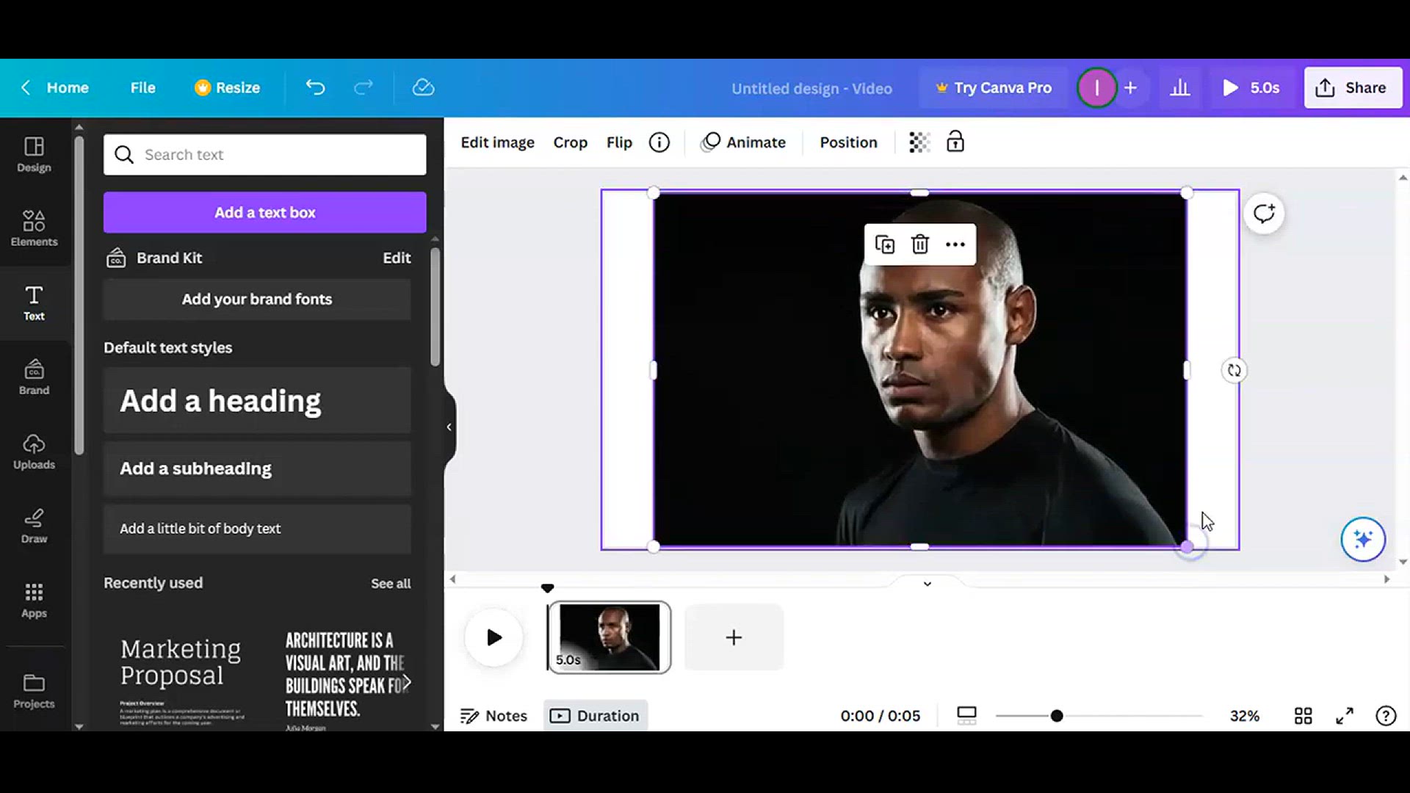Image resolution: width=1410 pixels, height=793 pixels.
Task: Delete the selected image with trash icon
Action: pyautogui.click(x=920, y=245)
